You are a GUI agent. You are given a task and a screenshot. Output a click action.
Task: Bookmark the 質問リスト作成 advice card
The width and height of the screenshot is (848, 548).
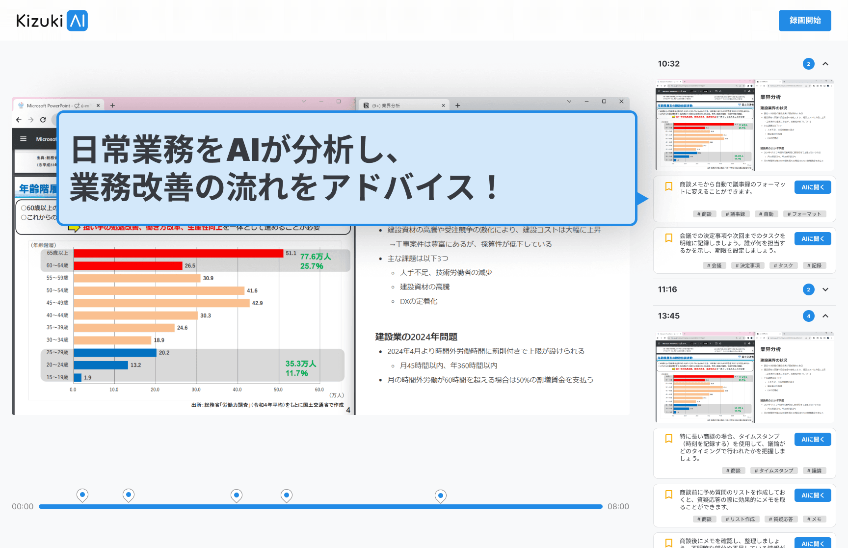point(668,495)
